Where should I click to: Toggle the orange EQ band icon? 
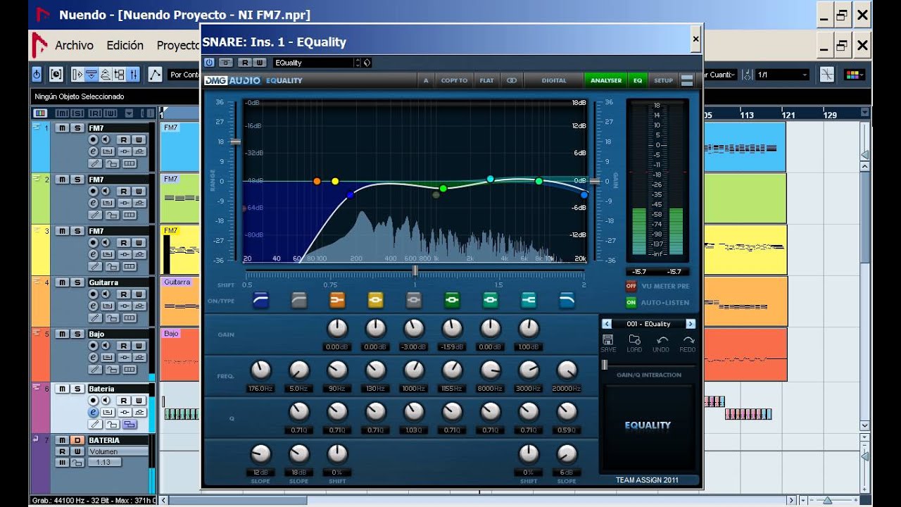[x=337, y=301]
